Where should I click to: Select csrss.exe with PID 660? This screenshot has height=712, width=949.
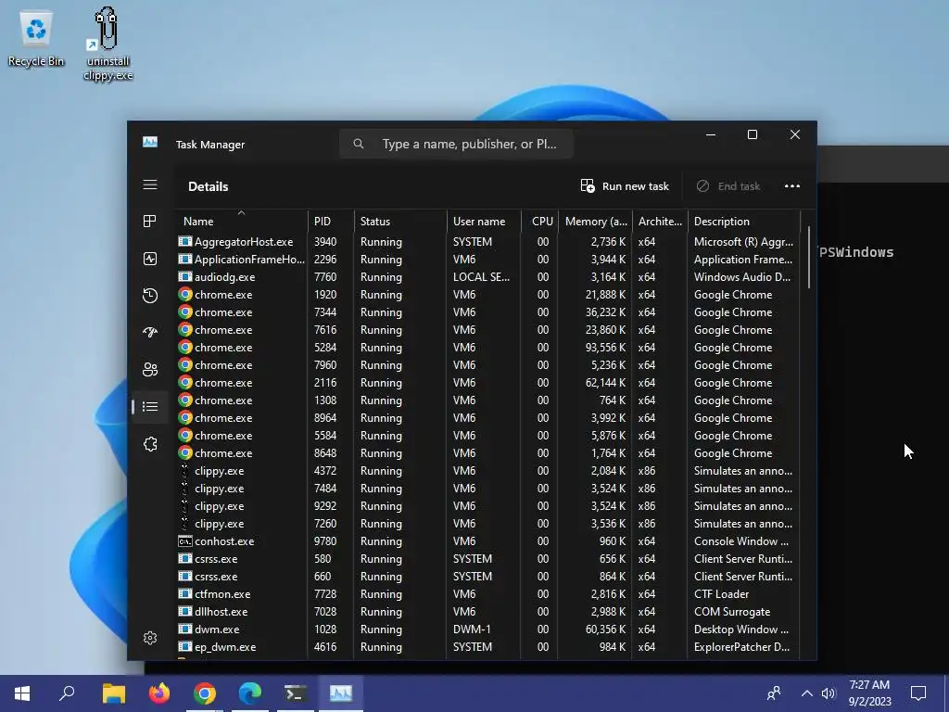click(x=487, y=577)
